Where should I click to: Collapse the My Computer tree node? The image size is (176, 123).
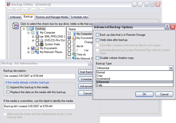tap(28, 33)
